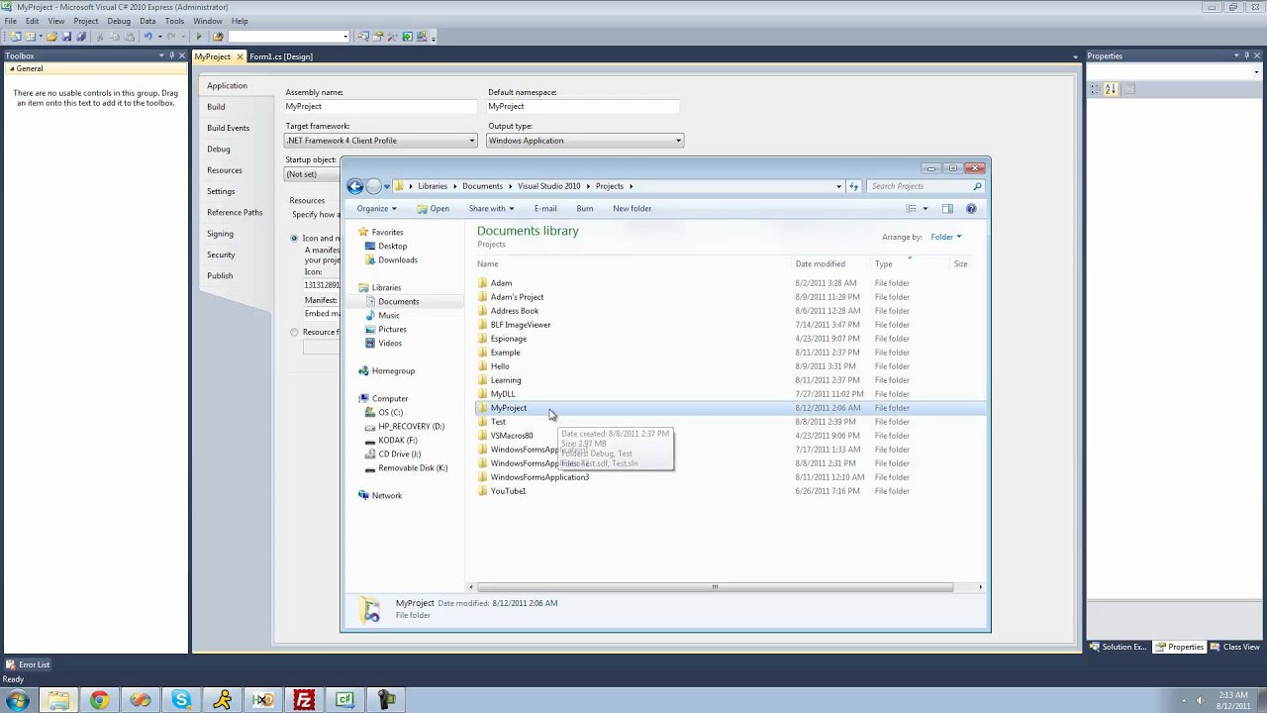Open the AIM running-man taskbar icon
This screenshot has height=713, width=1267.
223,700
